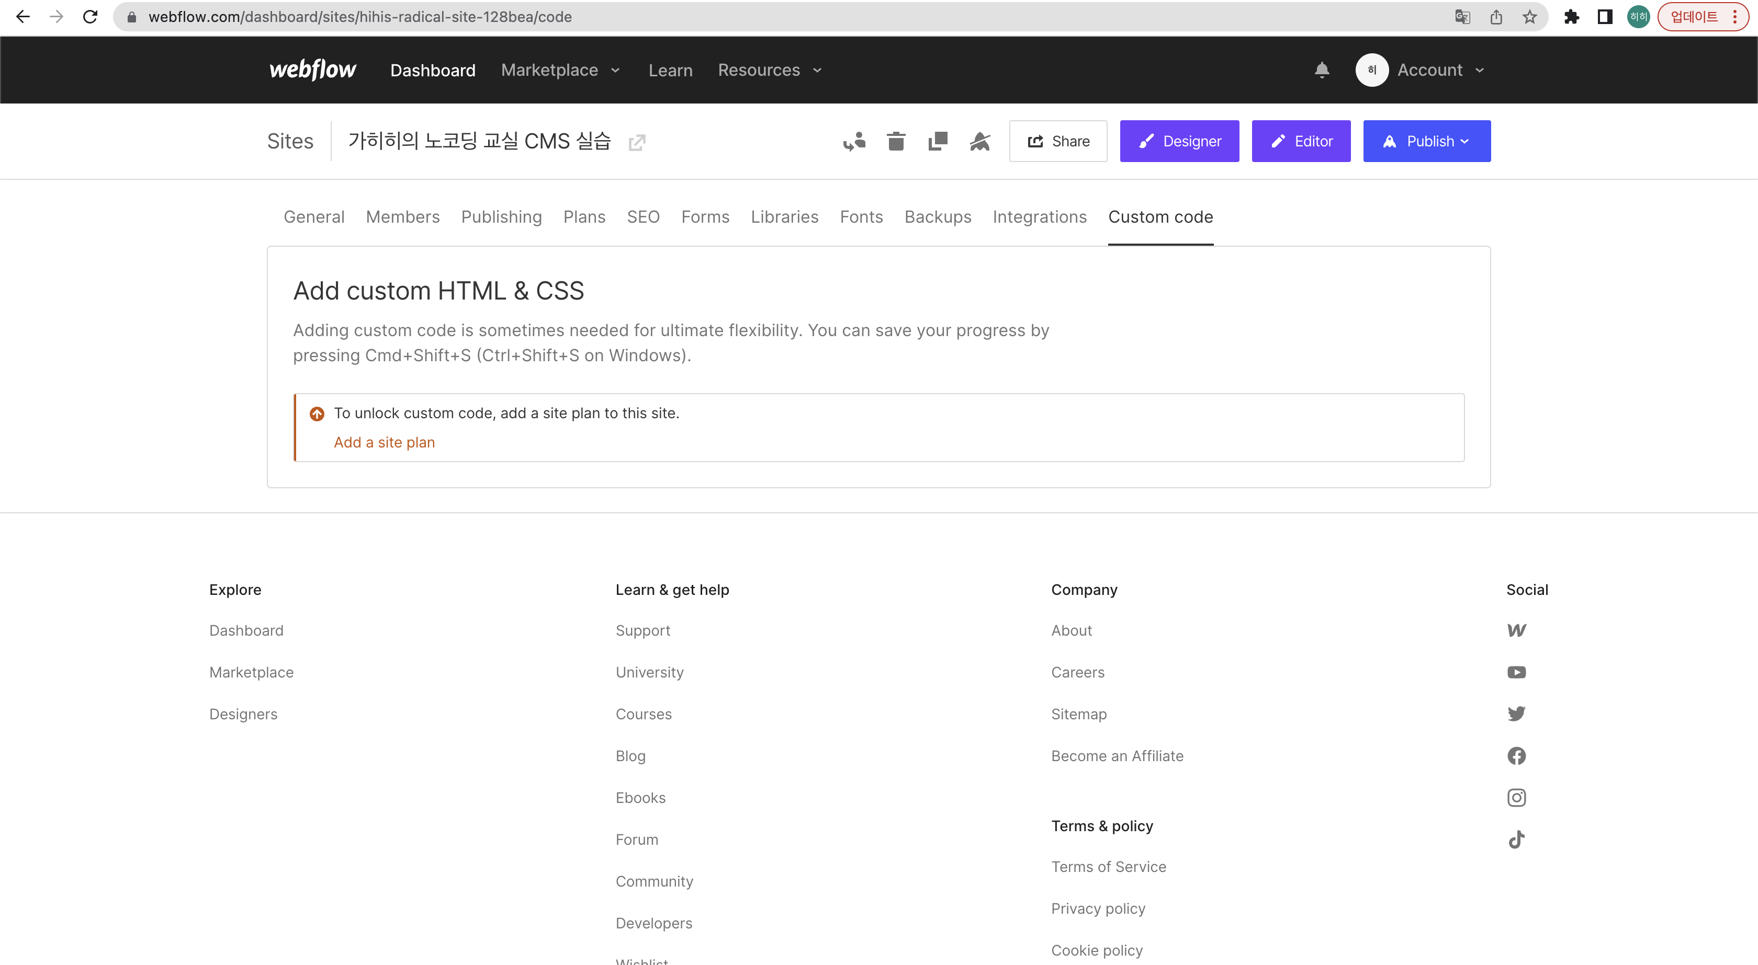Open the Account dropdown menu
This screenshot has height=965, width=1758.
(x=1440, y=70)
